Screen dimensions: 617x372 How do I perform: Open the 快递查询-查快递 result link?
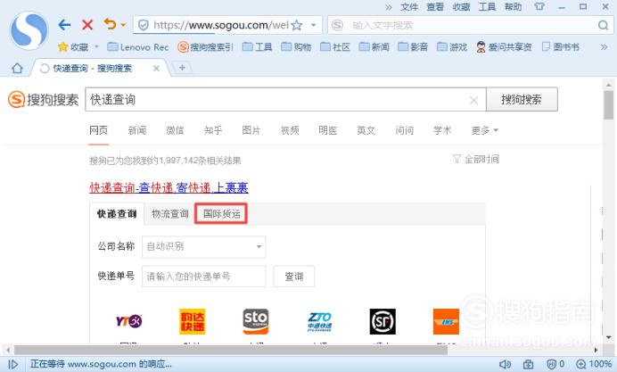(169, 187)
